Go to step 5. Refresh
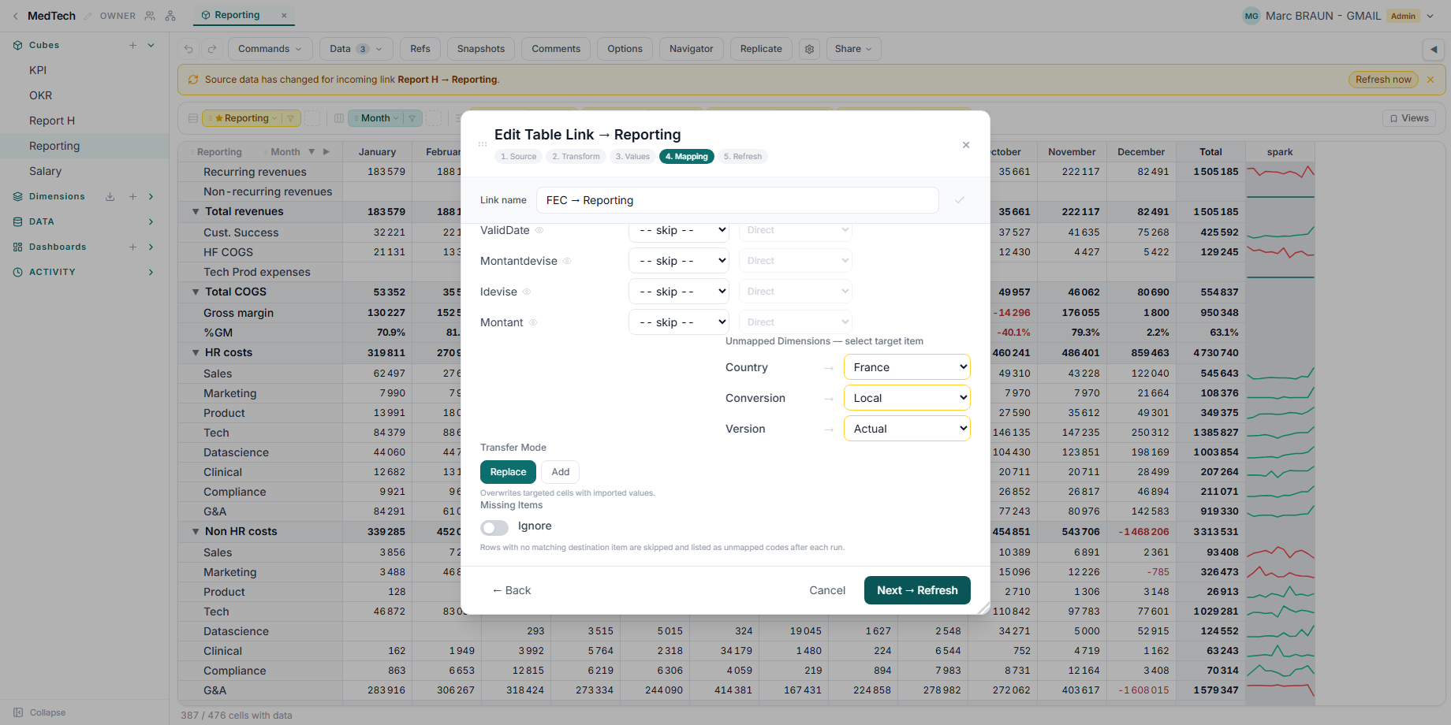This screenshot has width=1451, height=725. [743, 157]
